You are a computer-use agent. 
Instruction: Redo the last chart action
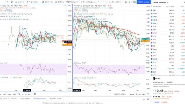tap(101, 2)
